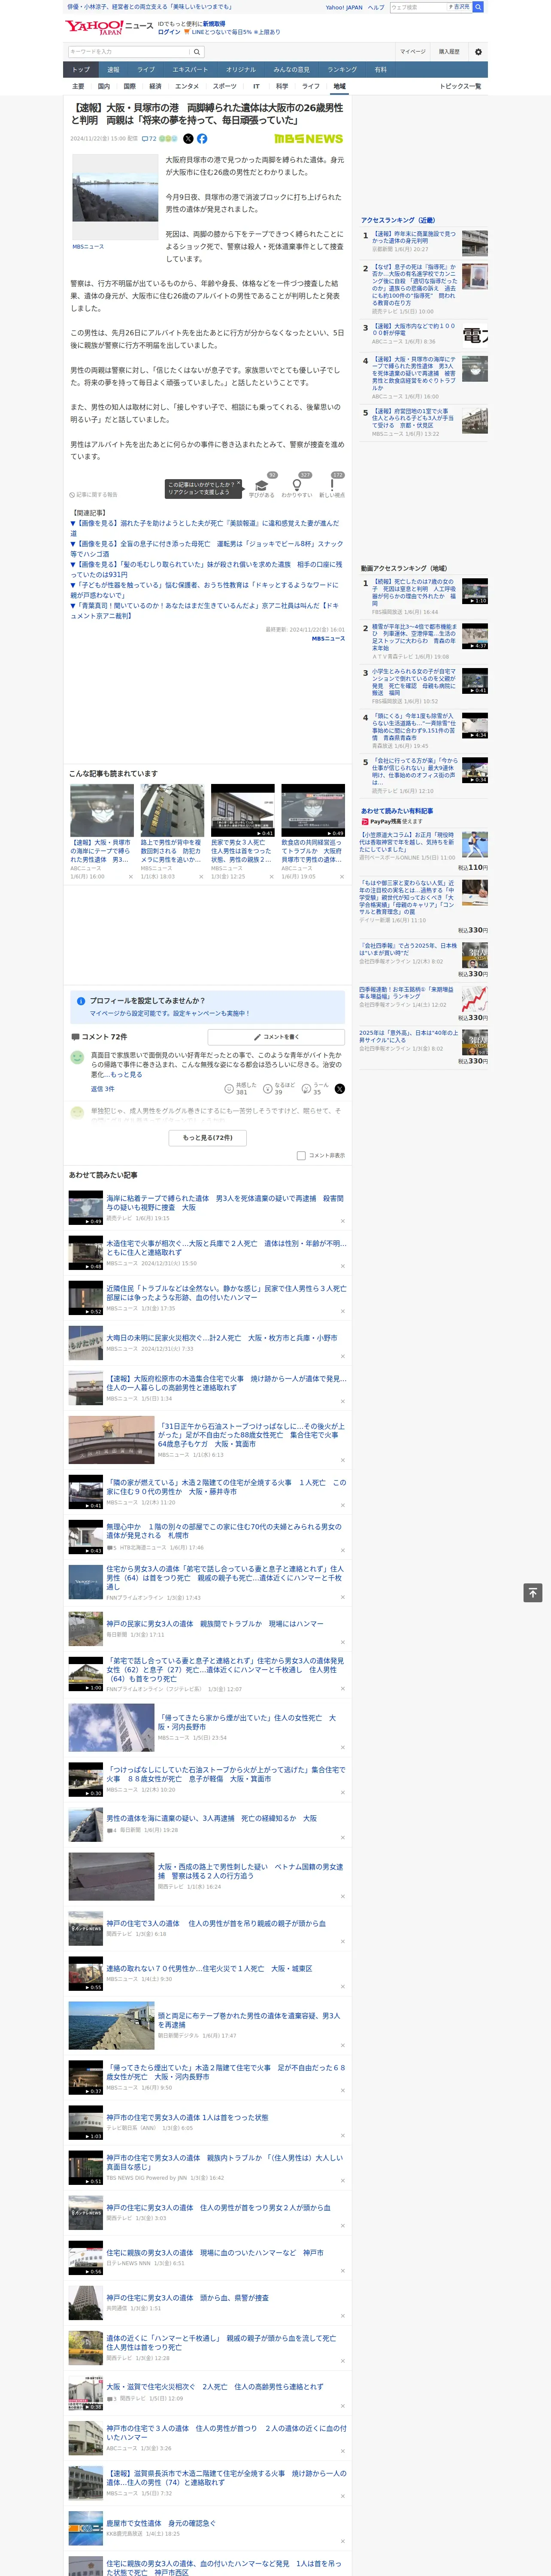Viewport: 551px width, 2576px height.
Task: Open トピックス一覧
Action: [x=460, y=86]
